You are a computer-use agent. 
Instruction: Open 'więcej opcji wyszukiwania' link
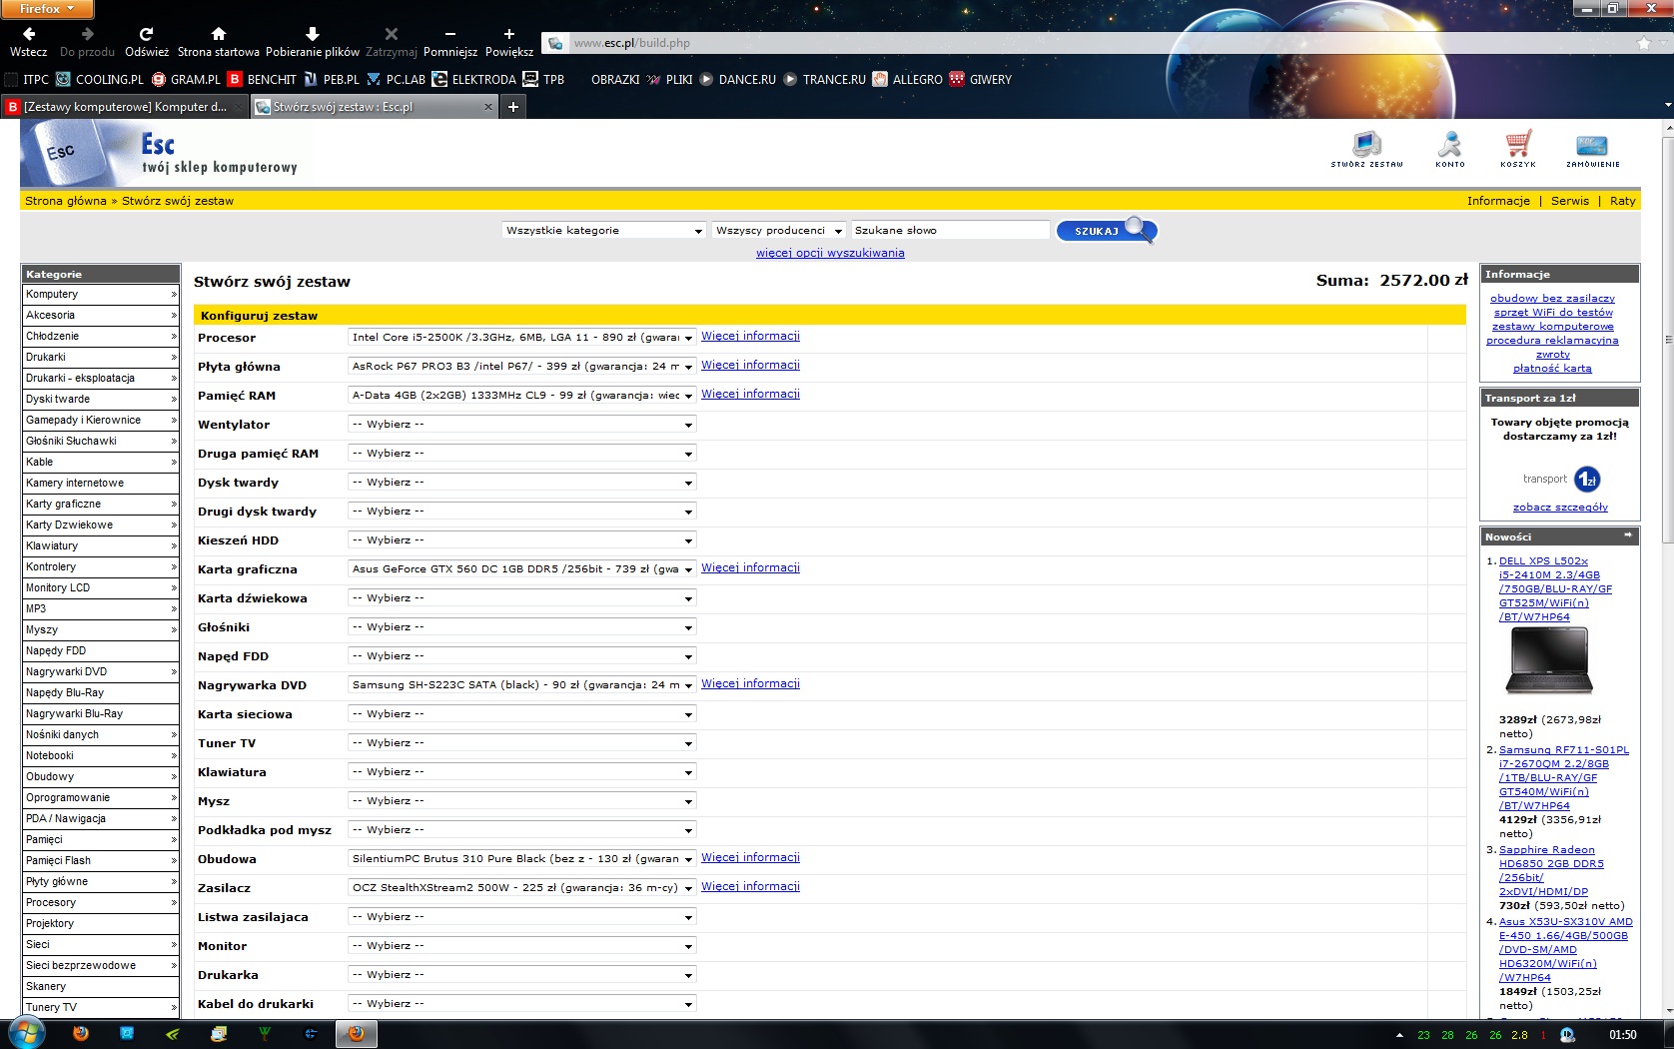pos(830,254)
